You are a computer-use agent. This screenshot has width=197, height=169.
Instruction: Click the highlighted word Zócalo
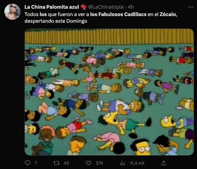coord(168,14)
